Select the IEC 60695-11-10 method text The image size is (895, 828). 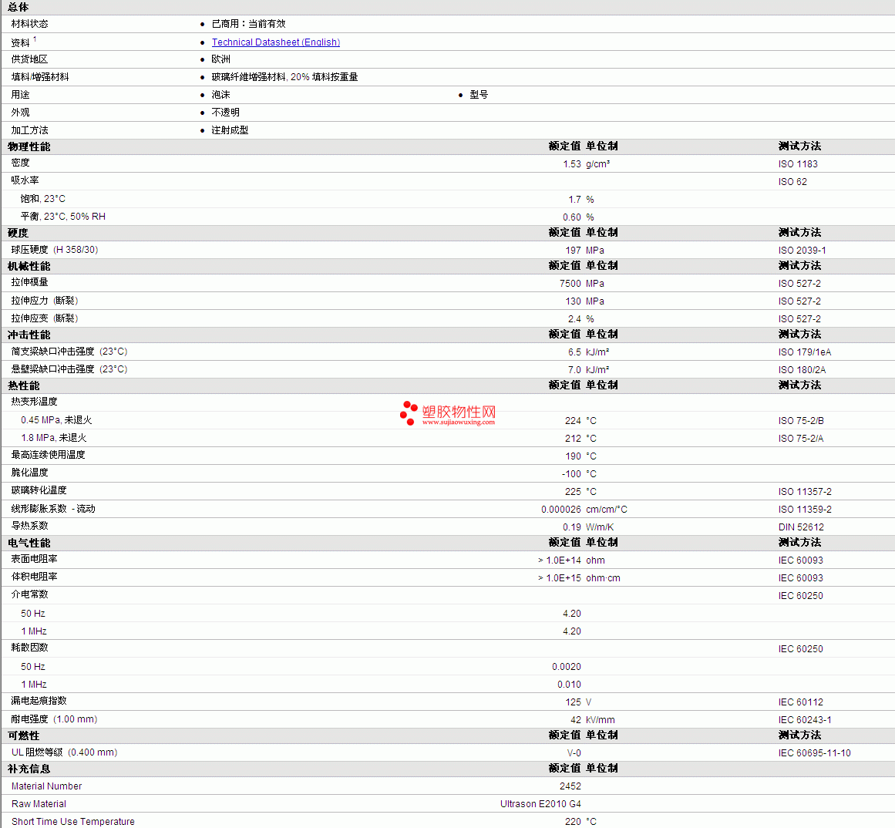click(x=814, y=753)
